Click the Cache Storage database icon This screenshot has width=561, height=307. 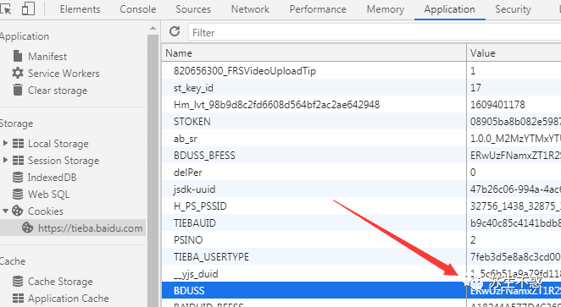(x=18, y=282)
